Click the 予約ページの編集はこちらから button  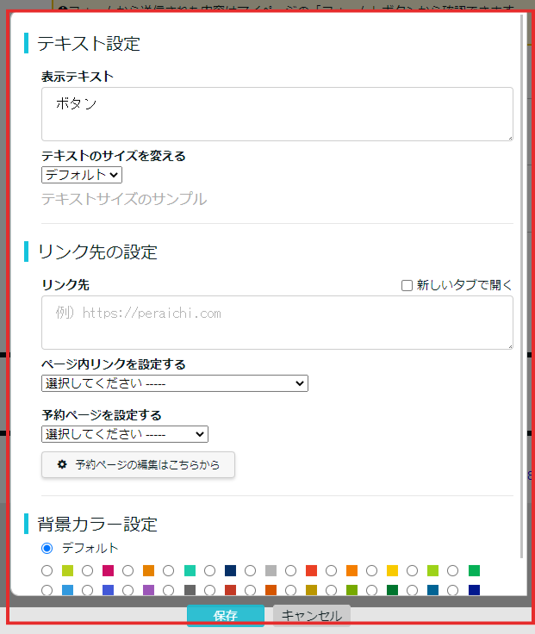coord(138,464)
